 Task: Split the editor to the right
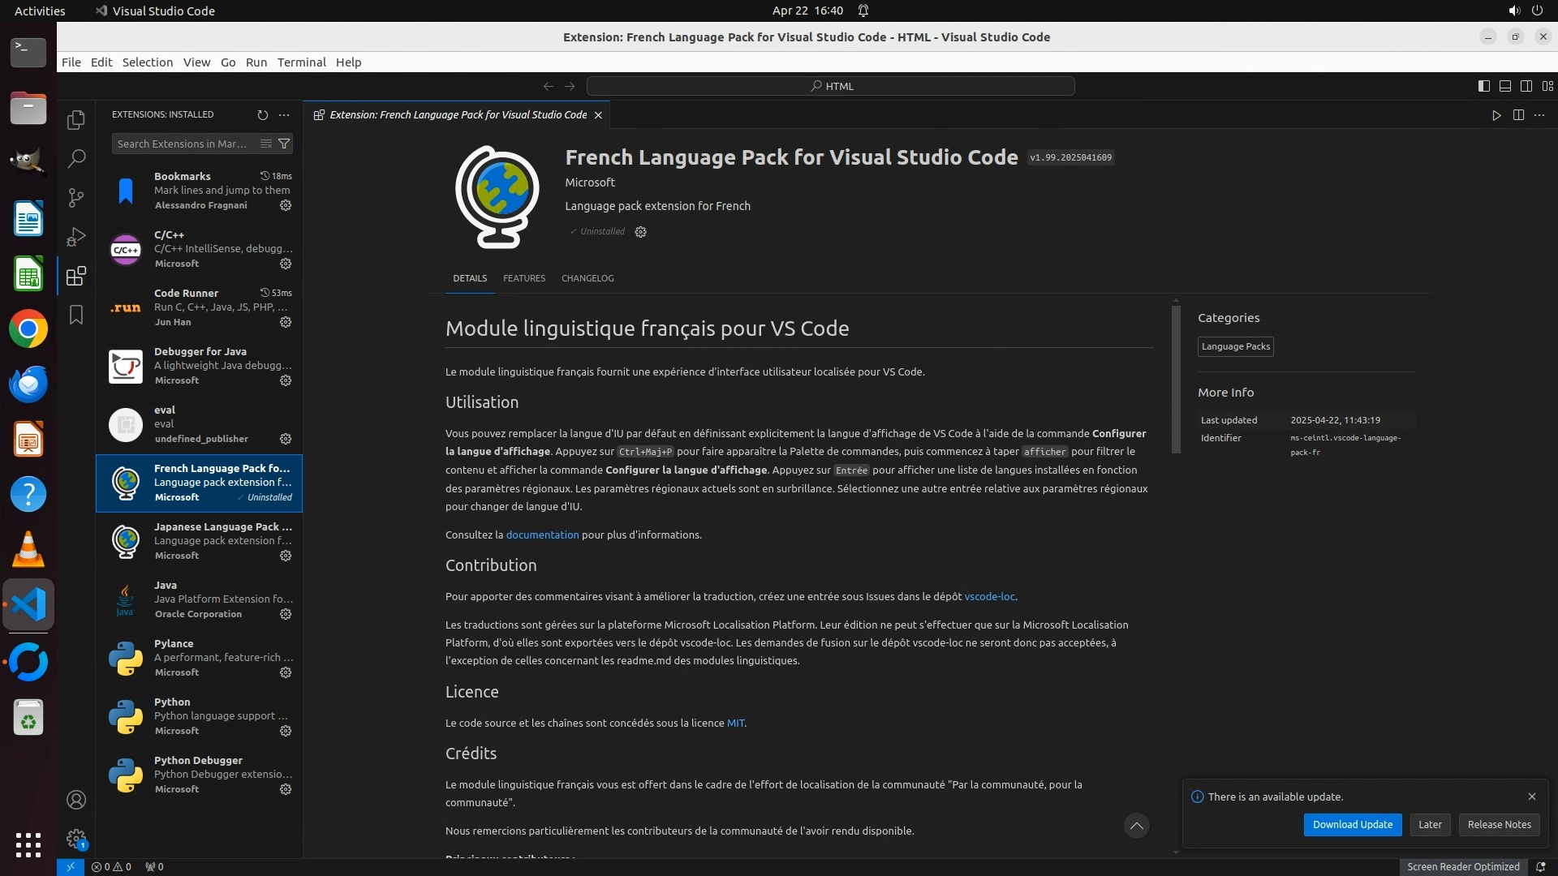tap(1518, 115)
